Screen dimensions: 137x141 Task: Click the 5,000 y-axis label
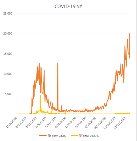(9, 94)
